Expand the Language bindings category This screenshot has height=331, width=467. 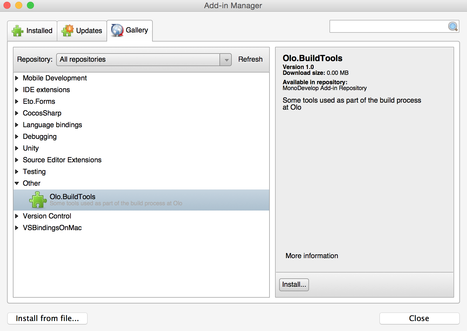[x=17, y=125]
